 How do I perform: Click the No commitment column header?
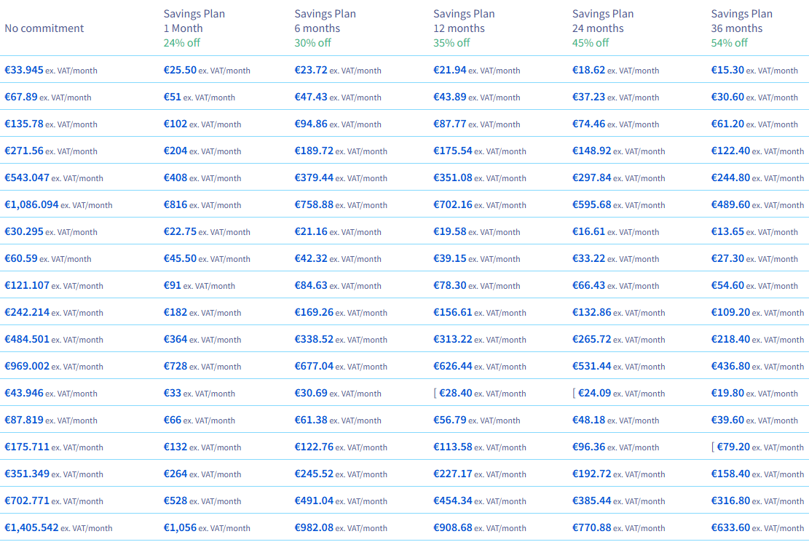tap(44, 28)
